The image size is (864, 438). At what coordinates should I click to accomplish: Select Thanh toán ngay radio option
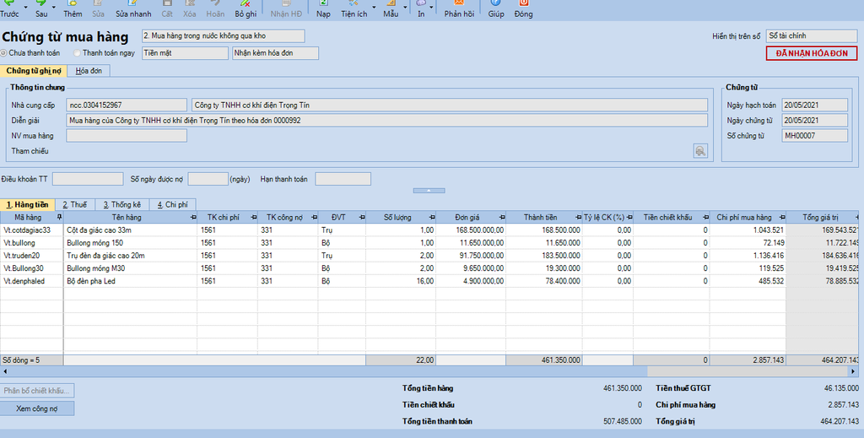pos(77,53)
